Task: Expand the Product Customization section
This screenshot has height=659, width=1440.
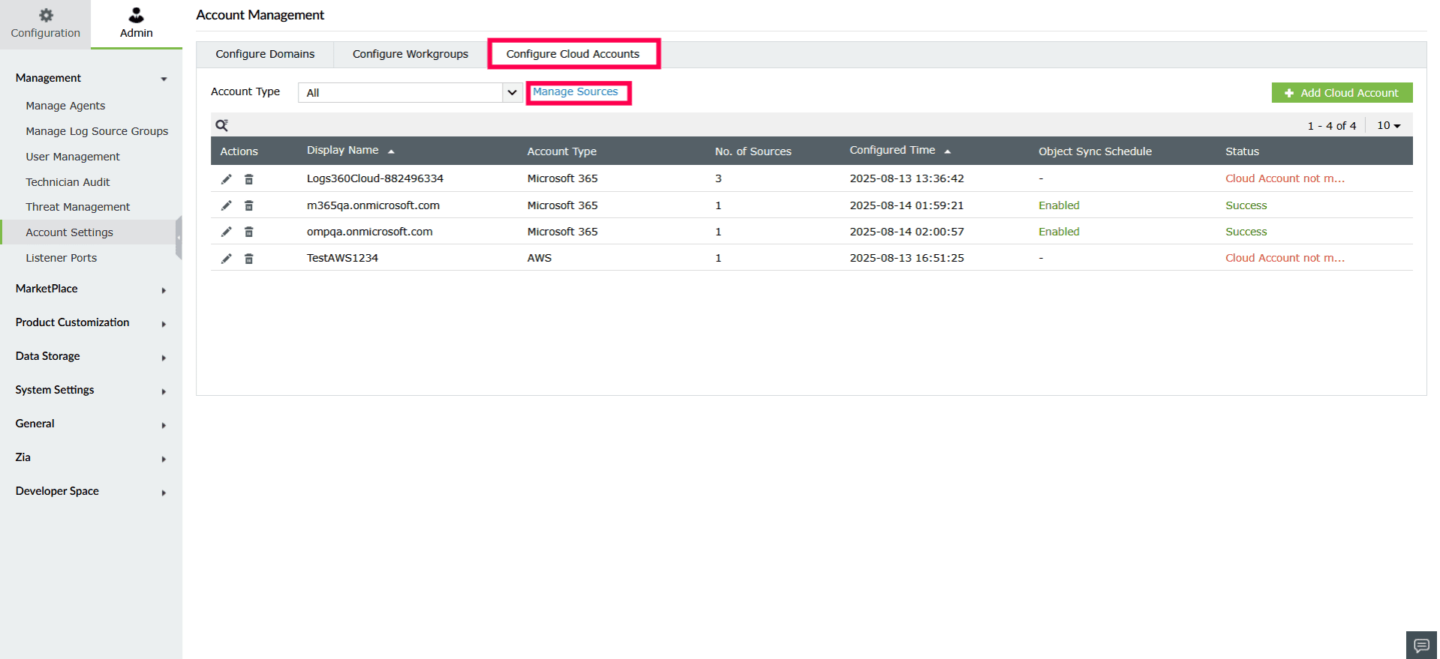Action: point(91,323)
